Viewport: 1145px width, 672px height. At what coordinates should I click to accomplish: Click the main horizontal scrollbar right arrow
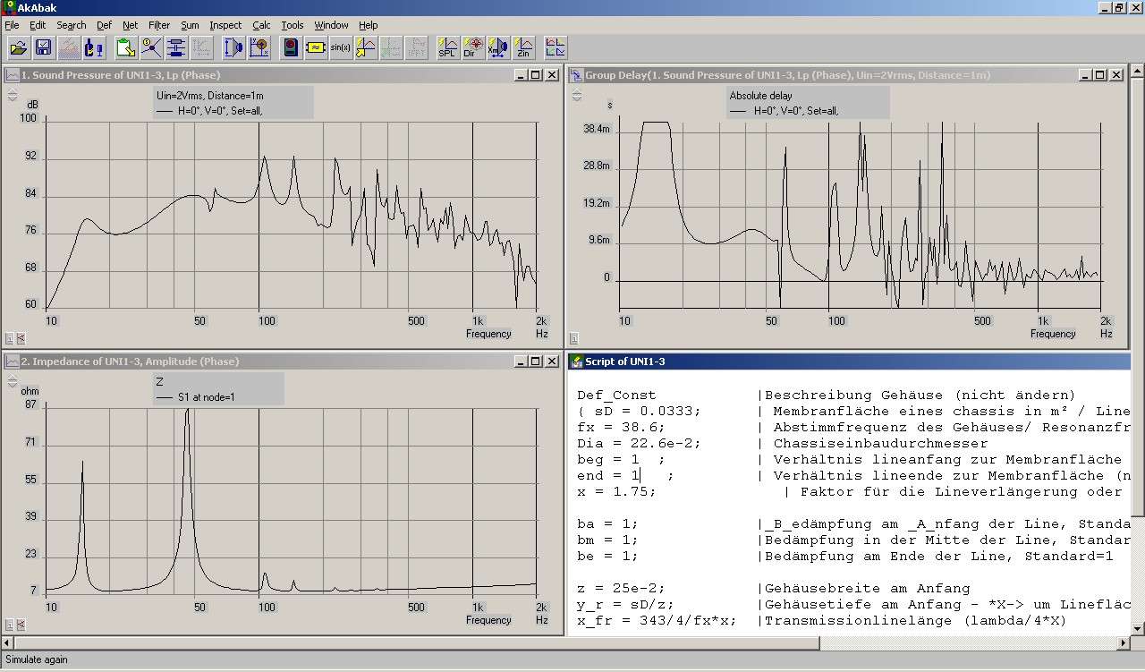[1124, 642]
